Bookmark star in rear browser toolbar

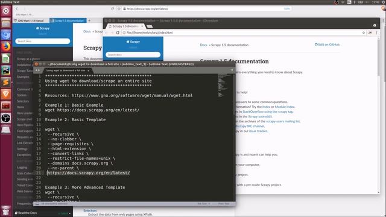pos(119,8)
